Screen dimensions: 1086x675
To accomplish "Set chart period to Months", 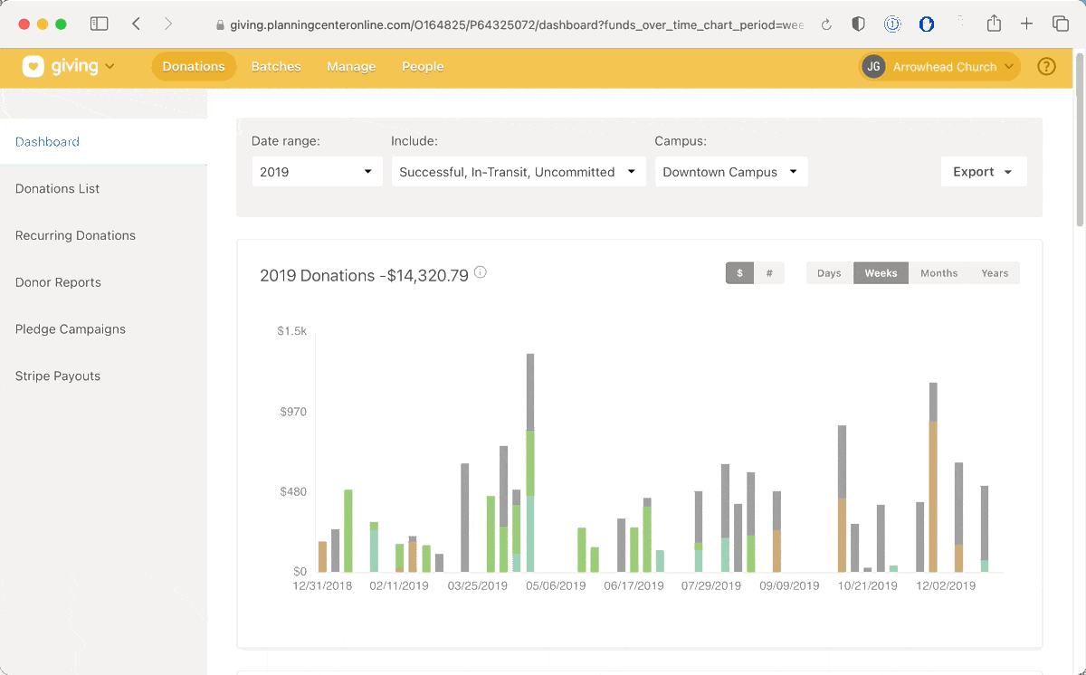I will click(938, 273).
